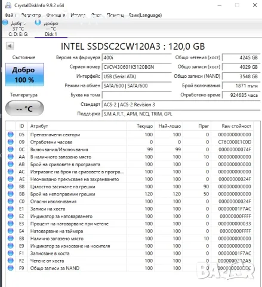The image size is (262, 287).
Task: Click status circle for attribute AC
Action: point(11,172)
